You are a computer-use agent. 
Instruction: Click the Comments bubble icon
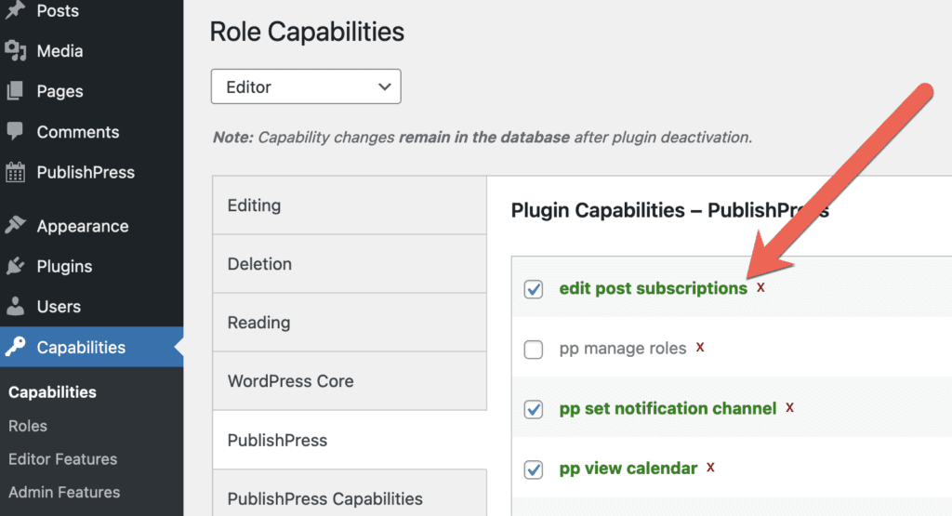15,131
